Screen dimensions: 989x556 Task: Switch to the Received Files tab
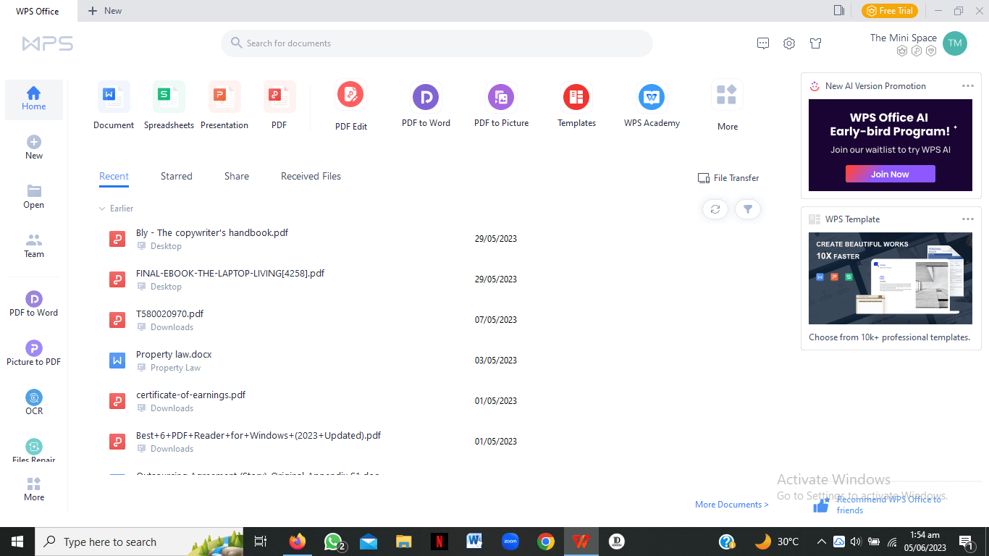tap(311, 176)
